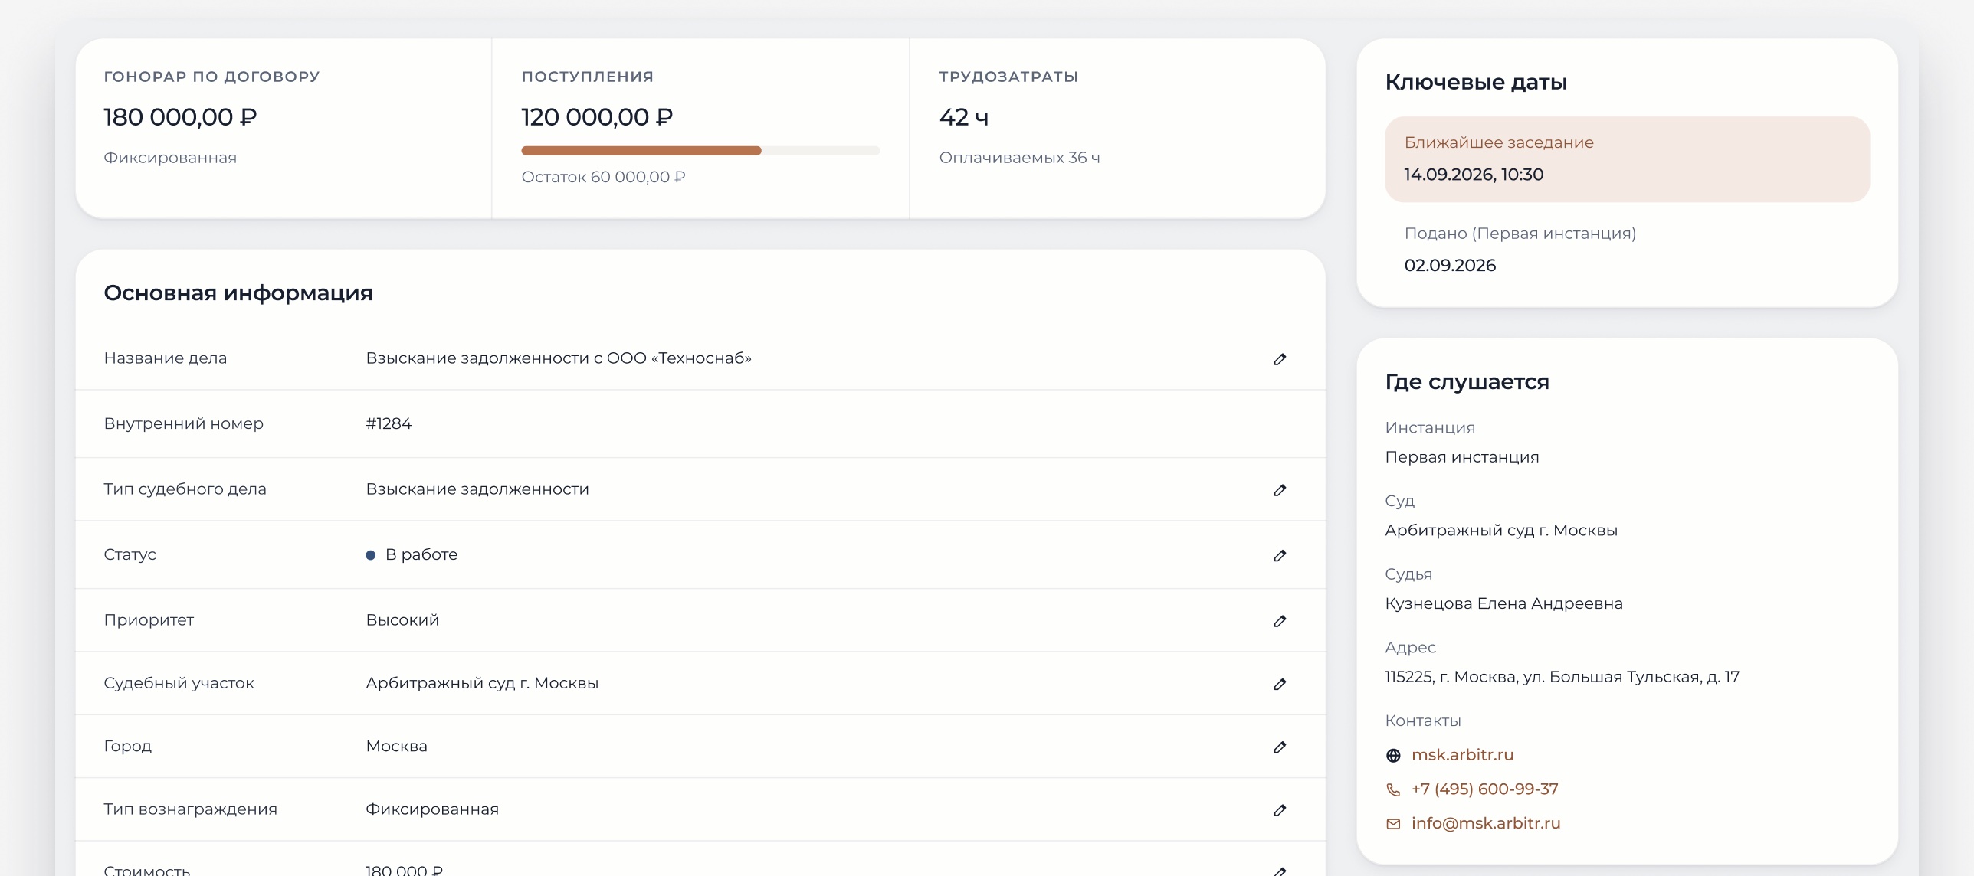The height and width of the screenshot is (876, 1974).
Task: Click the phone icon beside court number
Action: coord(1393,789)
